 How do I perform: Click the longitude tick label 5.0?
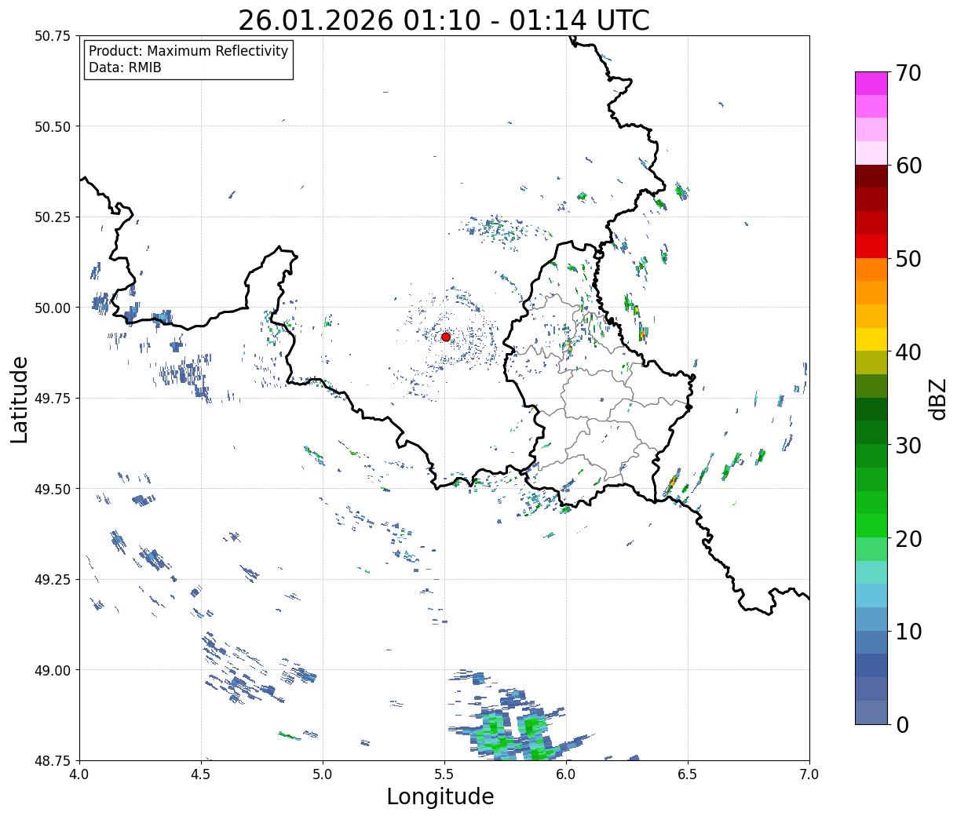click(x=323, y=774)
